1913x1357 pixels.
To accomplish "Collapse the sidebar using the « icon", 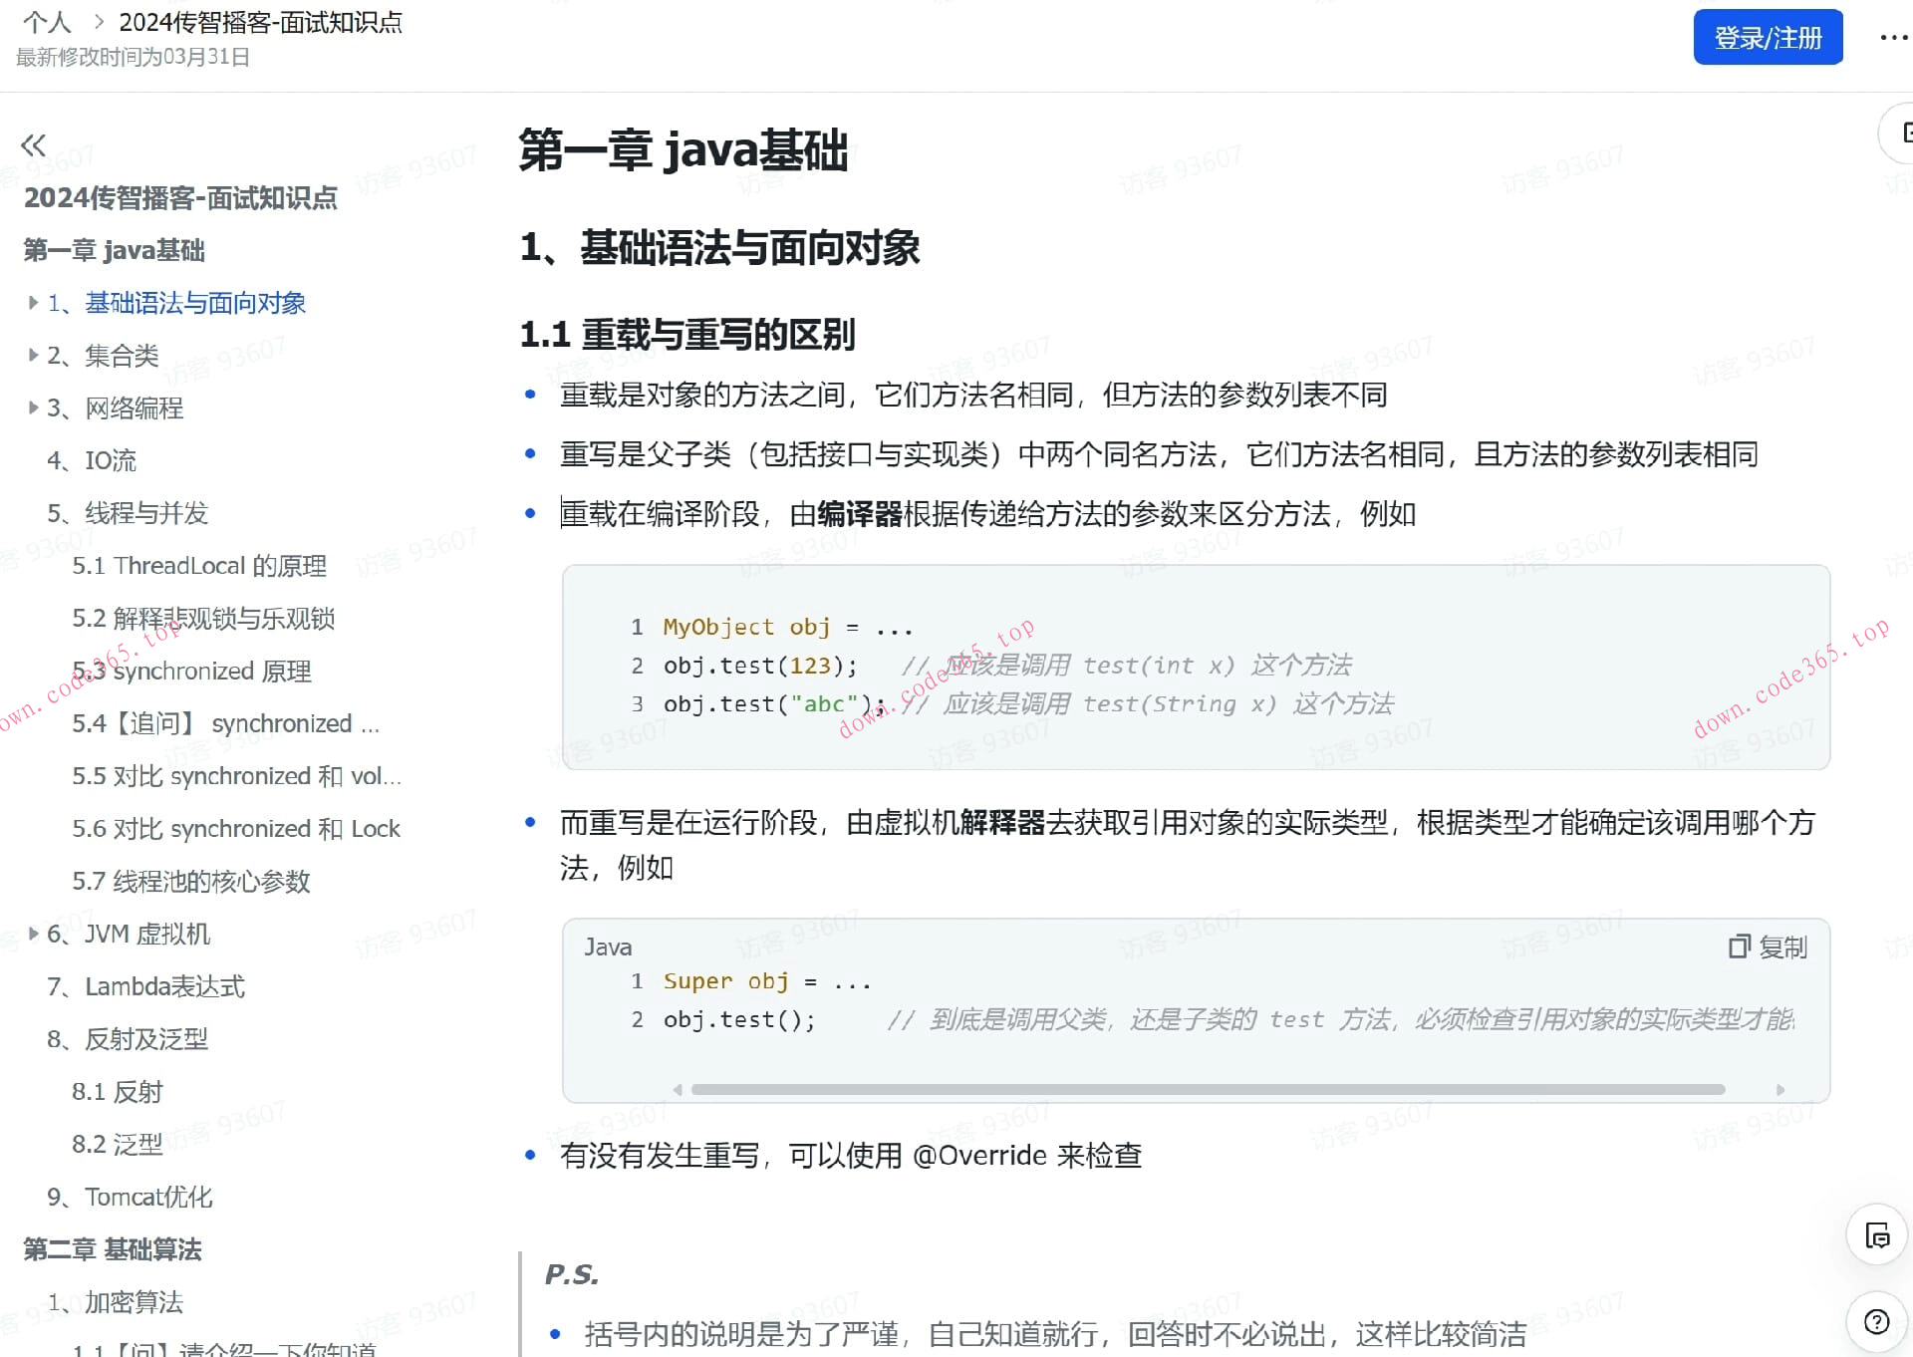I will (33, 145).
